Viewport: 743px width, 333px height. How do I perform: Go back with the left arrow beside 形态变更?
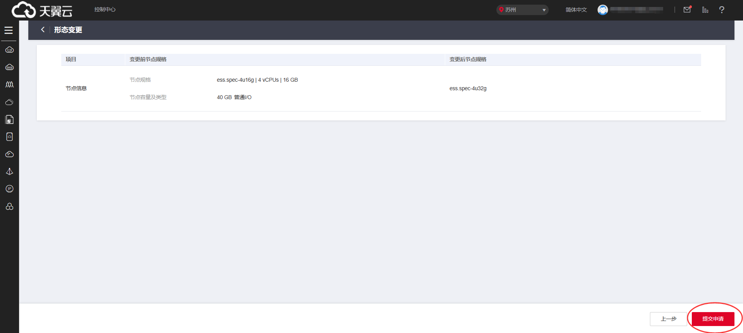[43, 29]
